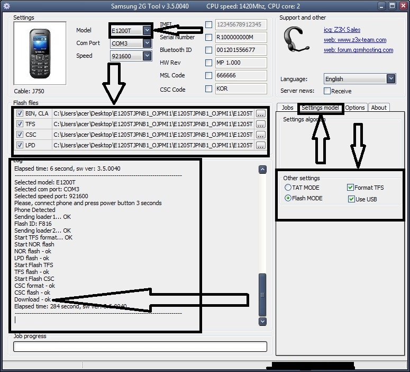Expand the Com Port dropdown
The height and width of the screenshot is (372, 410).
[147, 43]
